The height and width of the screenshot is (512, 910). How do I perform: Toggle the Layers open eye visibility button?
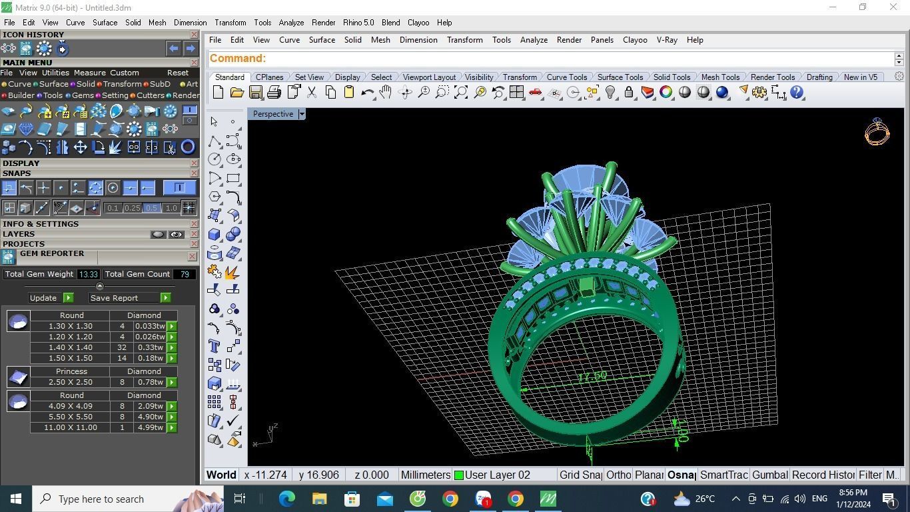pos(176,235)
